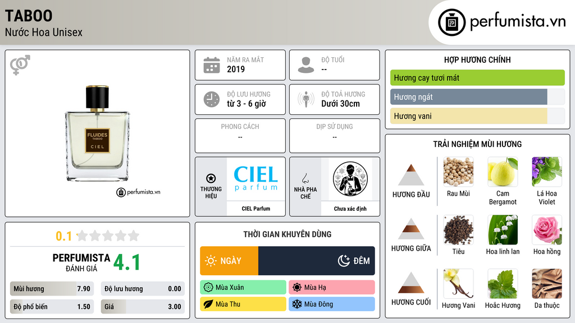Click the 0.1 user rating number
The height and width of the screenshot is (323, 575).
pos(64,236)
